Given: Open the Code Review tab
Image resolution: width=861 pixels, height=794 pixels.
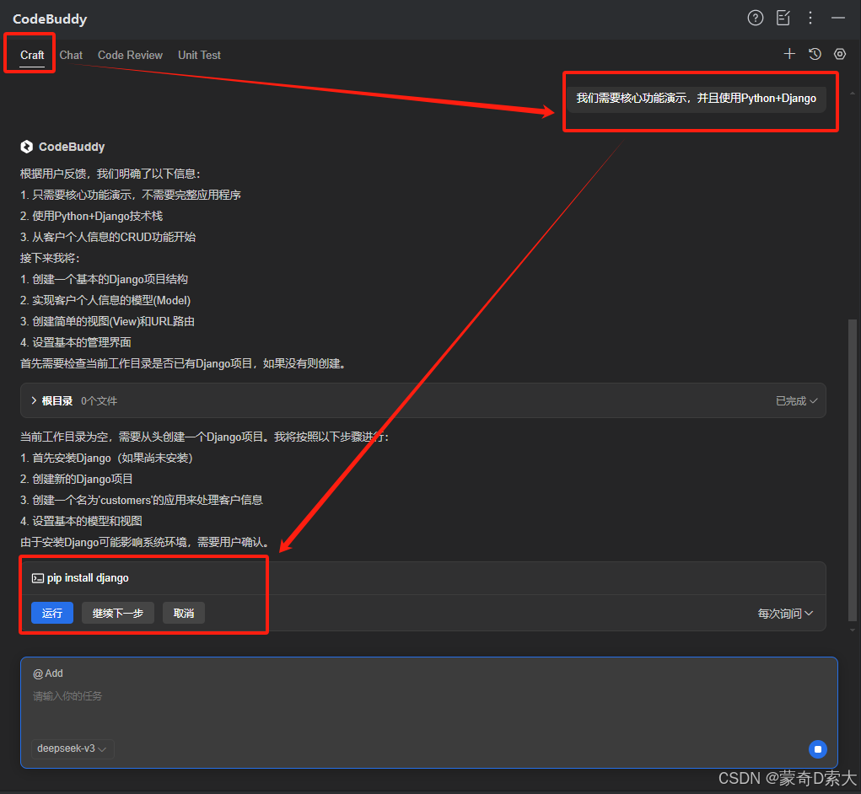Looking at the screenshot, I should tap(130, 55).
